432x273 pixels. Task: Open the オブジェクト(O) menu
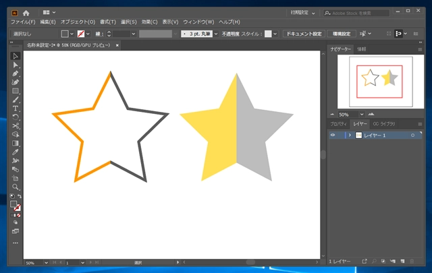point(78,22)
